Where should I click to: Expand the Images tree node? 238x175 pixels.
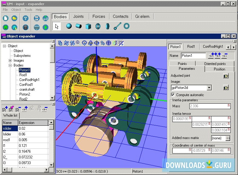[x=10, y=60]
